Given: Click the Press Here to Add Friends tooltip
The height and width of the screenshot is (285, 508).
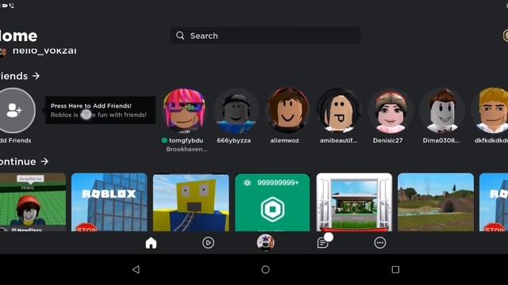Looking at the screenshot, I should tap(100, 110).
